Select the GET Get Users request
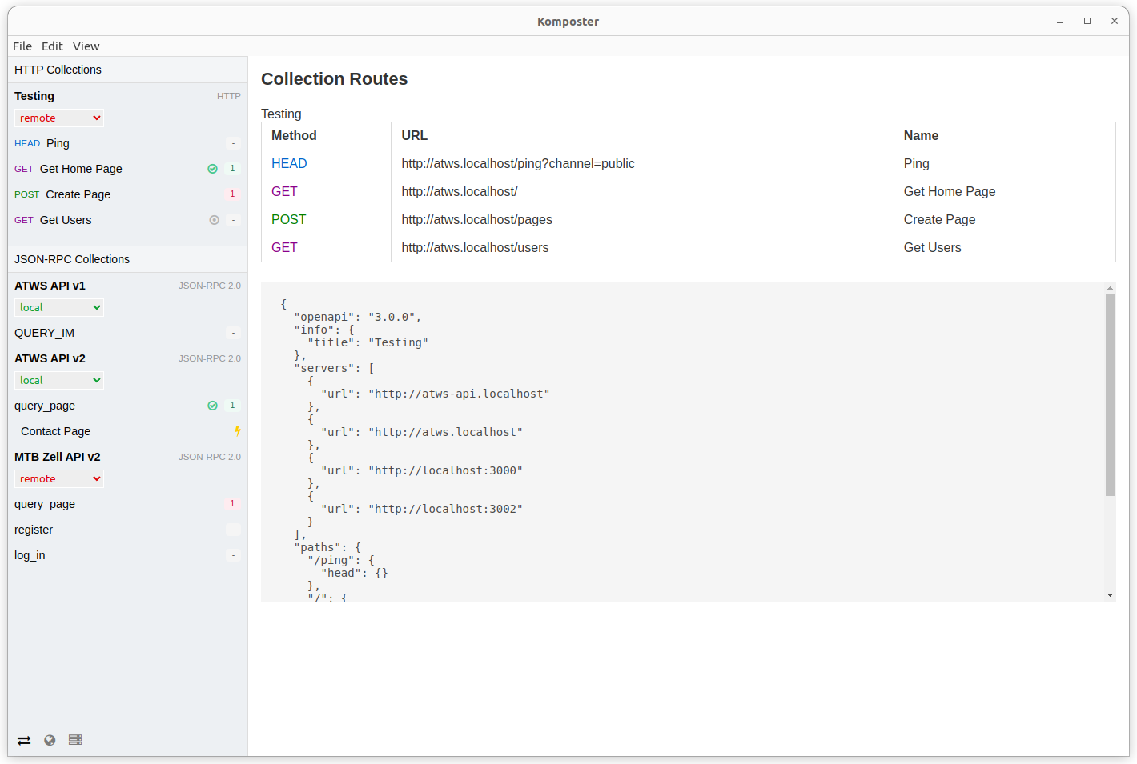This screenshot has width=1137, height=764. [128, 220]
